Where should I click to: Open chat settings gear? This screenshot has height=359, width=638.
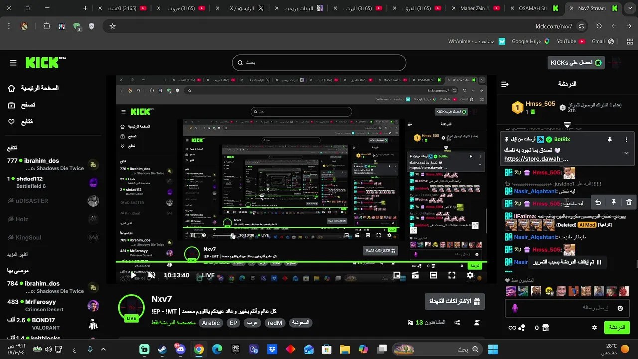click(x=594, y=328)
